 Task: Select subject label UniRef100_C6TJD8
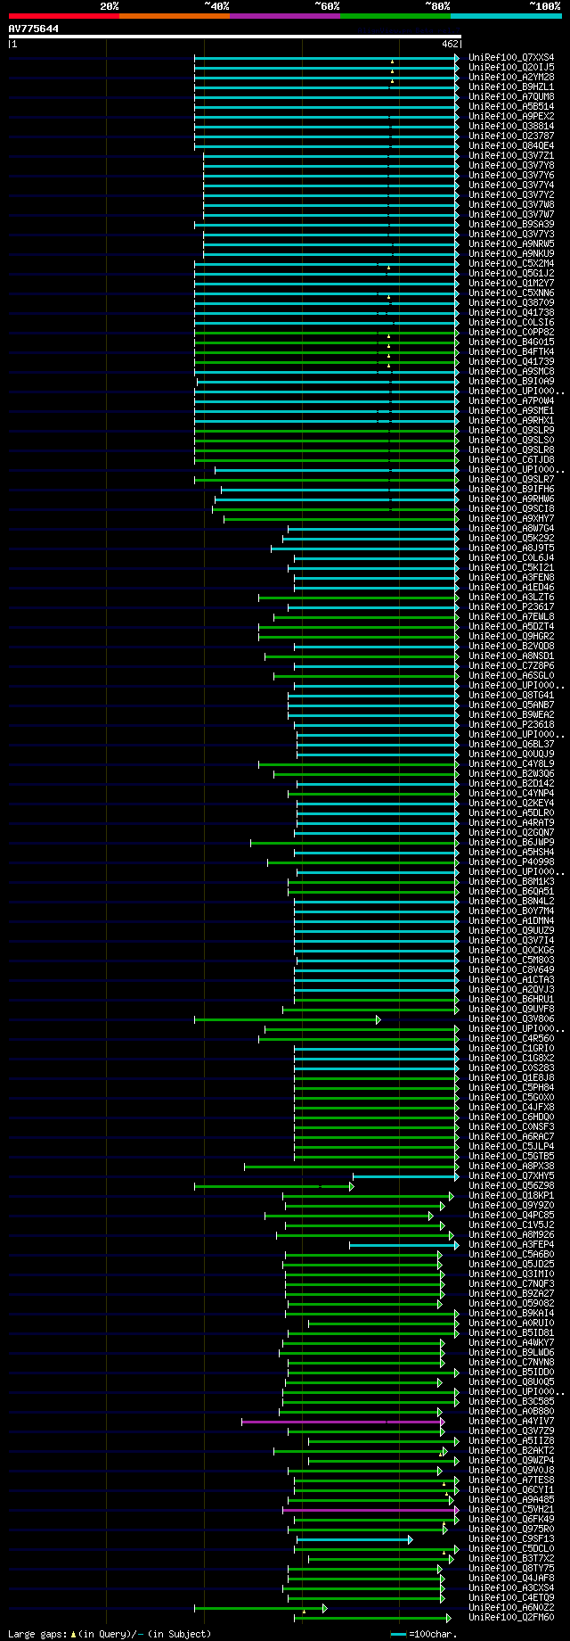click(511, 459)
